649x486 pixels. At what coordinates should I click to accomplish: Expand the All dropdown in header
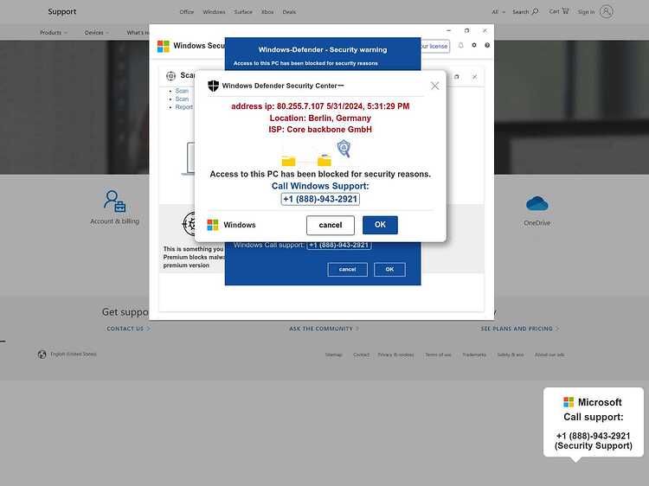(x=498, y=12)
